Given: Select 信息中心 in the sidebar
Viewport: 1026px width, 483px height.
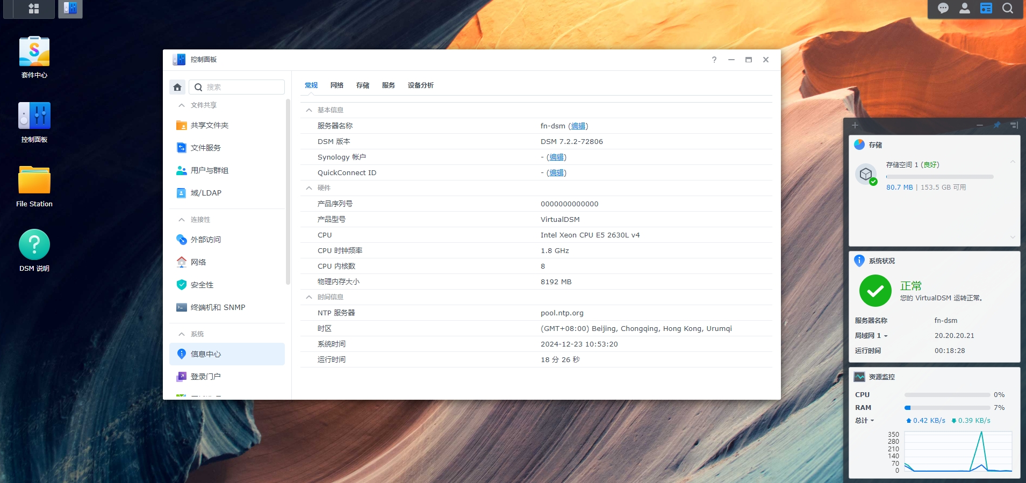Looking at the screenshot, I should click(227, 354).
